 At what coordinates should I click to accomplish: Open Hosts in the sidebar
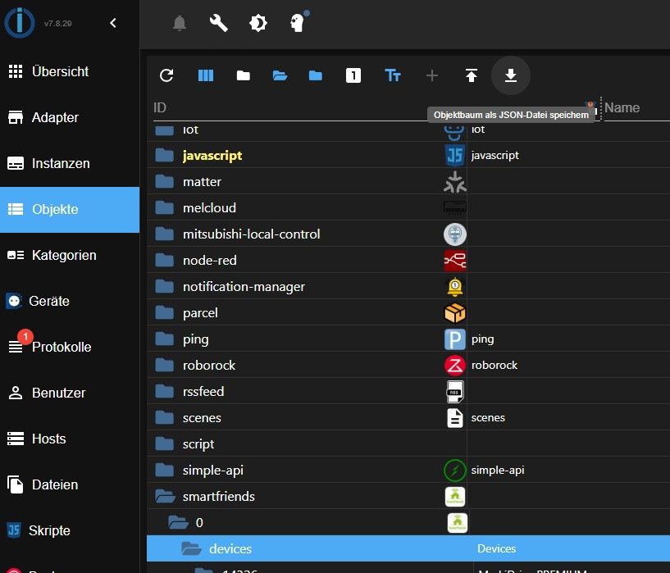coord(70,439)
